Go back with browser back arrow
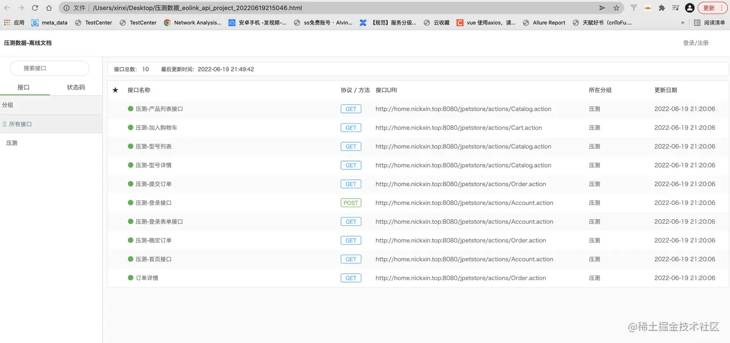Image resolution: width=730 pixels, height=343 pixels. click(x=7, y=8)
